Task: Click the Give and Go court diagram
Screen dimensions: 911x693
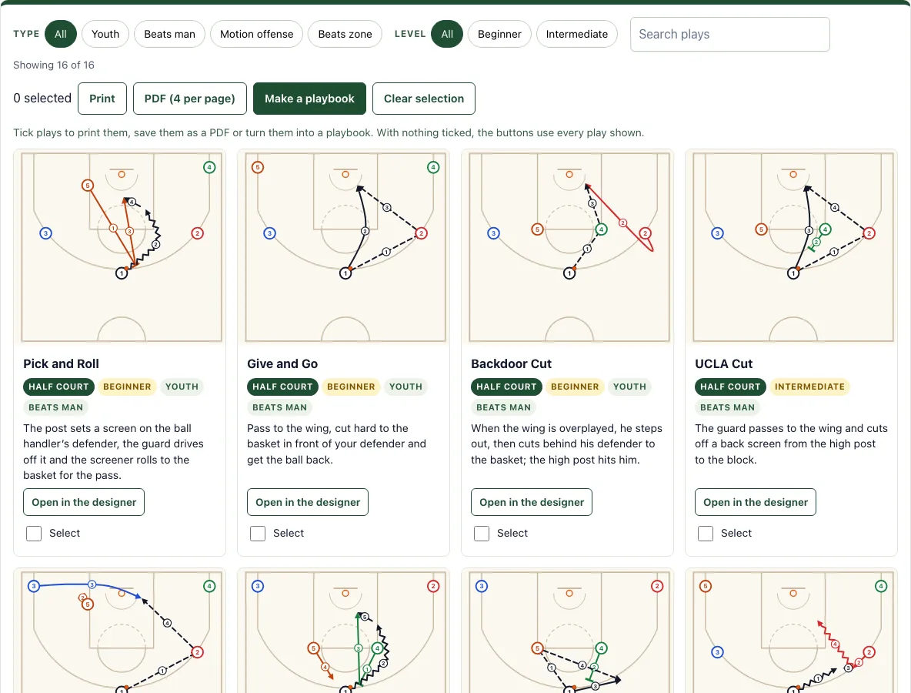Action: pos(345,247)
